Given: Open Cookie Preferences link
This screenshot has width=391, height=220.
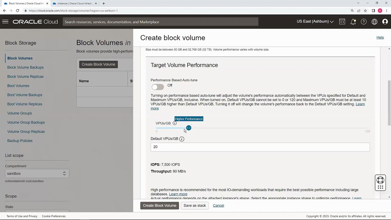Looking at the screenshot, I should coord(54,216).
